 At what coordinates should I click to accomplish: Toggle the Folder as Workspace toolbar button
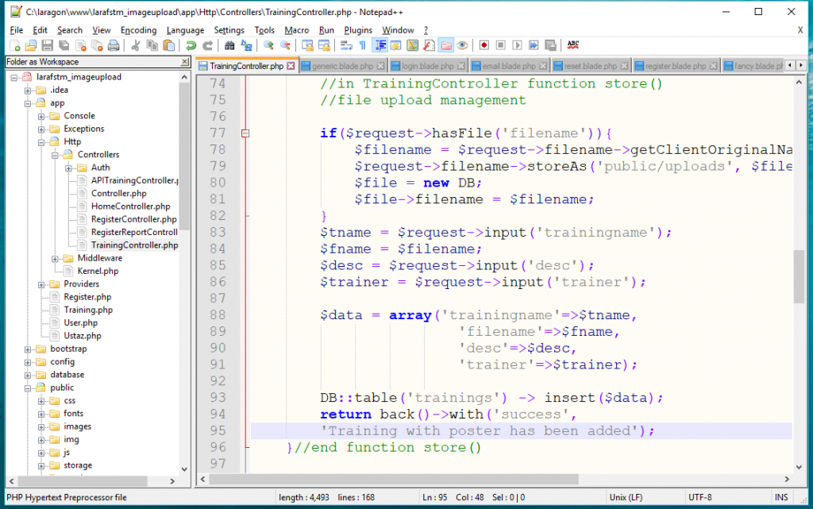(445, 45)
